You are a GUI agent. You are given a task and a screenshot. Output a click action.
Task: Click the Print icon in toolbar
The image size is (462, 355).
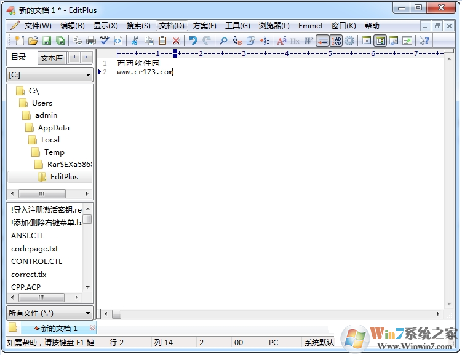91,41
